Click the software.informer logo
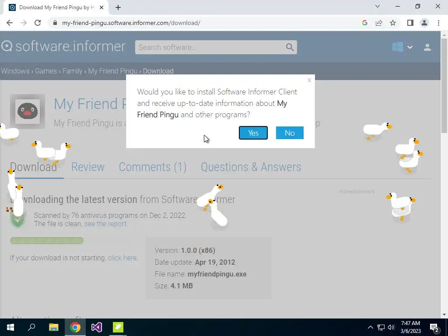The height and width of the screenshot is (336, 448). tap(63, 46)
